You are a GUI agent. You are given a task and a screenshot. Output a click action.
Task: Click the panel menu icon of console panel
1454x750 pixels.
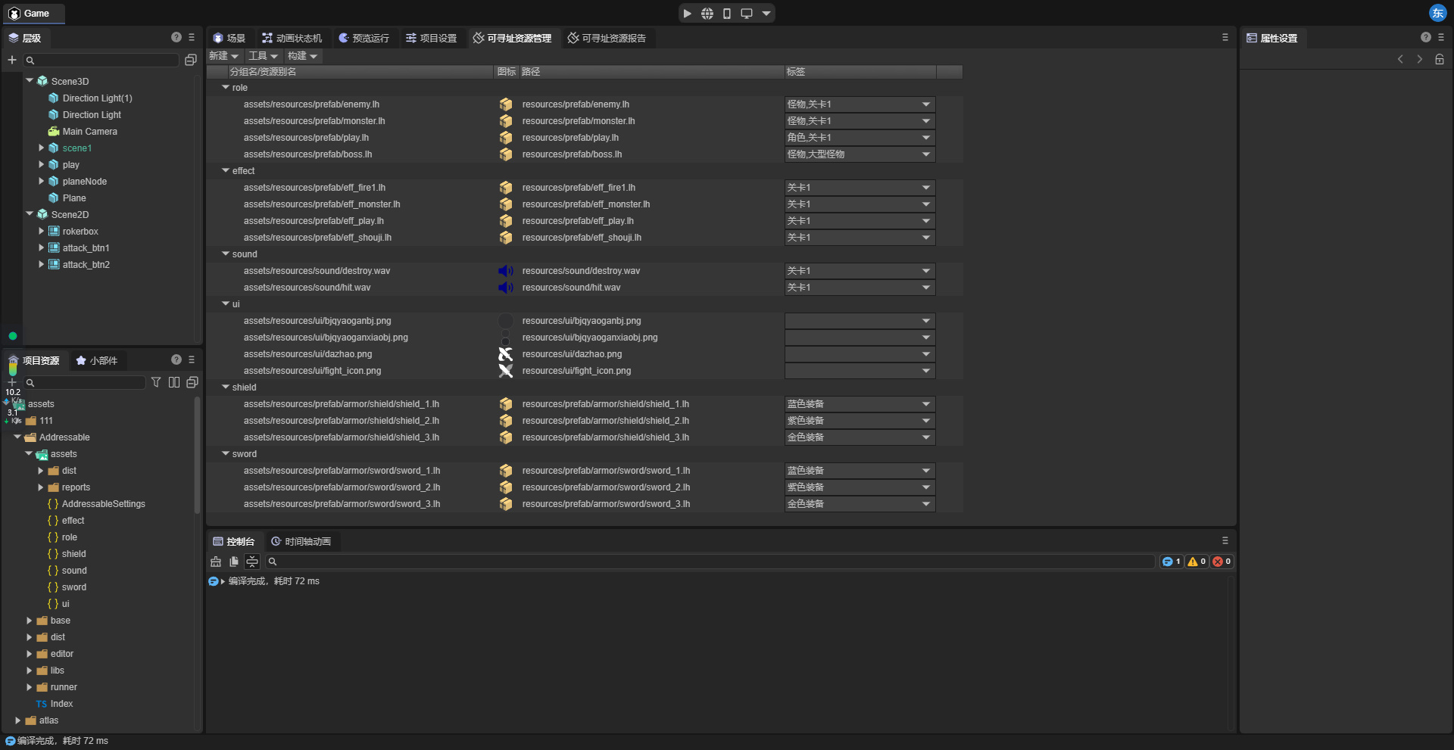coord(1225,541)
